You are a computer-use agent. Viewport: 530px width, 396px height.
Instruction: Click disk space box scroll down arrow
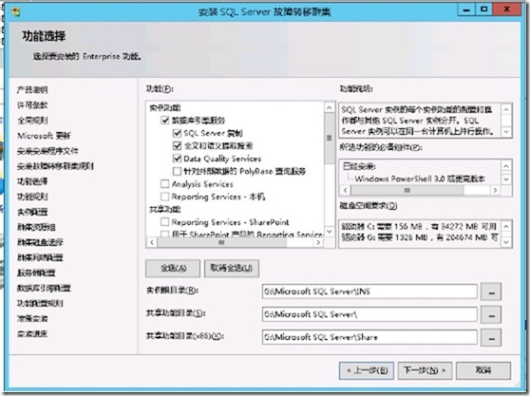(506, 242)
